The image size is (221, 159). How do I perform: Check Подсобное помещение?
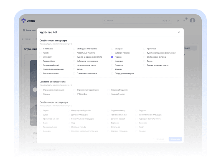click(41, 69)
